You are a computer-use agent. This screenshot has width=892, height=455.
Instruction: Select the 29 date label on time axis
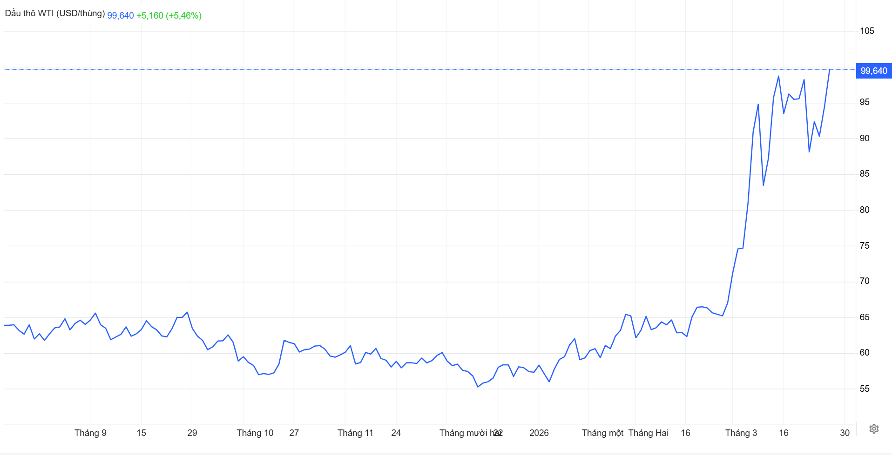tap(192, 433)
